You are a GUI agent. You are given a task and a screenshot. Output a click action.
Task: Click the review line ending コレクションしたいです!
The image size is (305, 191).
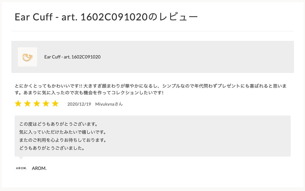click(89, 93)
